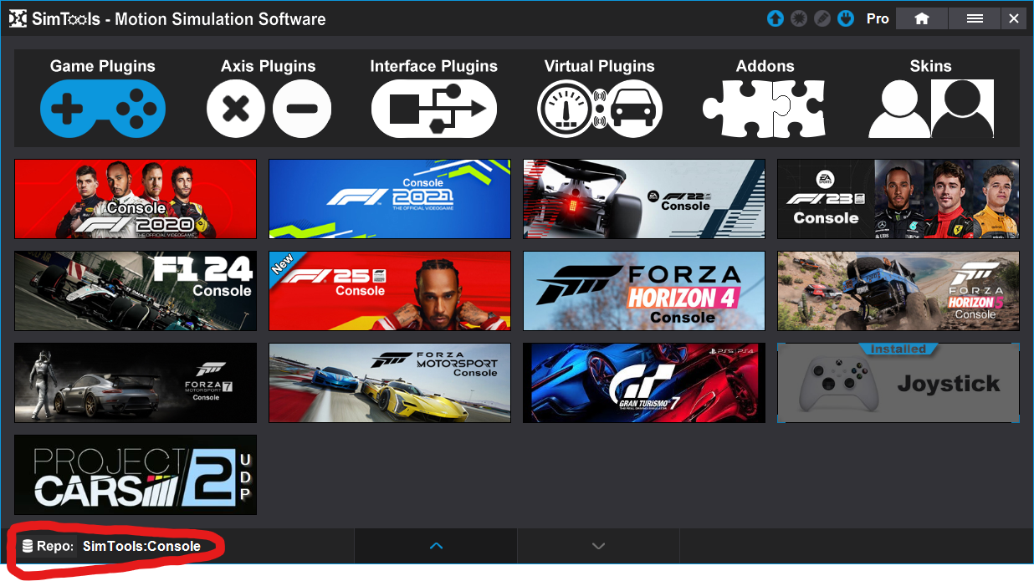Screen dimensions: 1034x581
Task: Click the grey pencil edit icon
Action: coord(822,18)
